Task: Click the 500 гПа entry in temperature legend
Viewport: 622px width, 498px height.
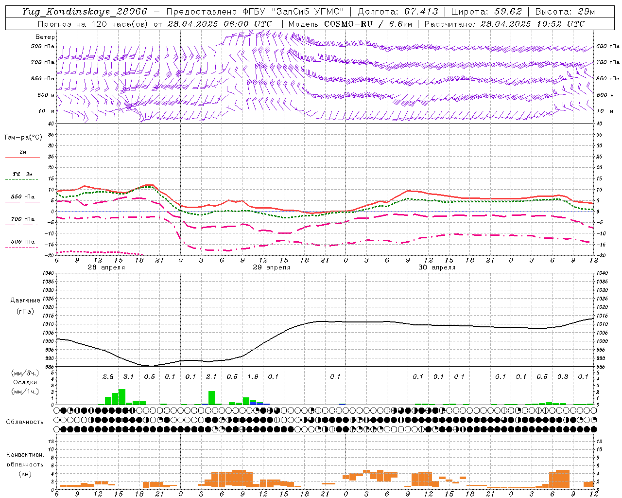Action: pyautogui.click(x=22, y=242)
